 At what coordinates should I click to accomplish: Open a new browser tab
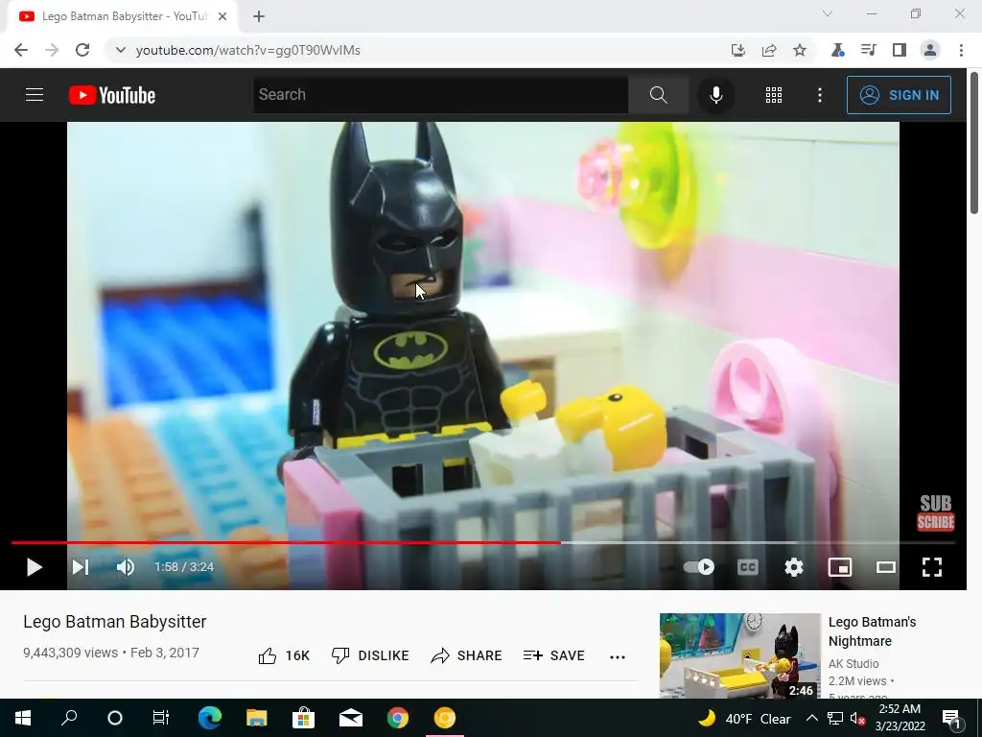(x=259, y=16)
